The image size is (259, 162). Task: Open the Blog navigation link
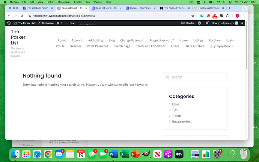click(x=111, y=40)
